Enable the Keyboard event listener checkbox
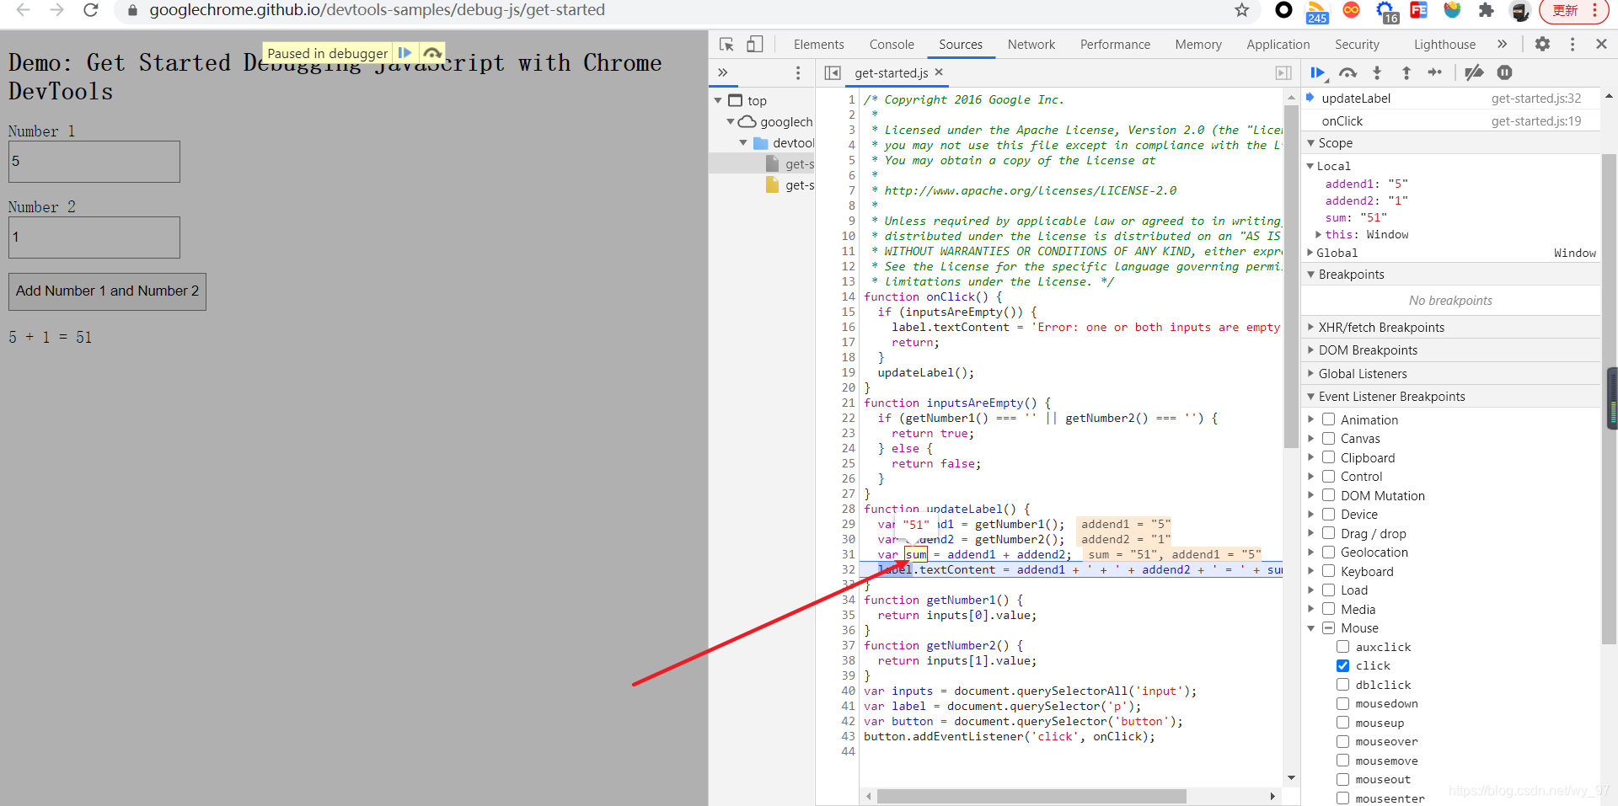This screenshot has height=806, width=1618. click(x=1328, y=572)
